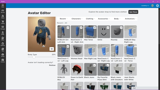The width and height of the screenshot is (160, 90).
Task: Uncheck the Black Jeans checkmark
Action: (94, 65)
